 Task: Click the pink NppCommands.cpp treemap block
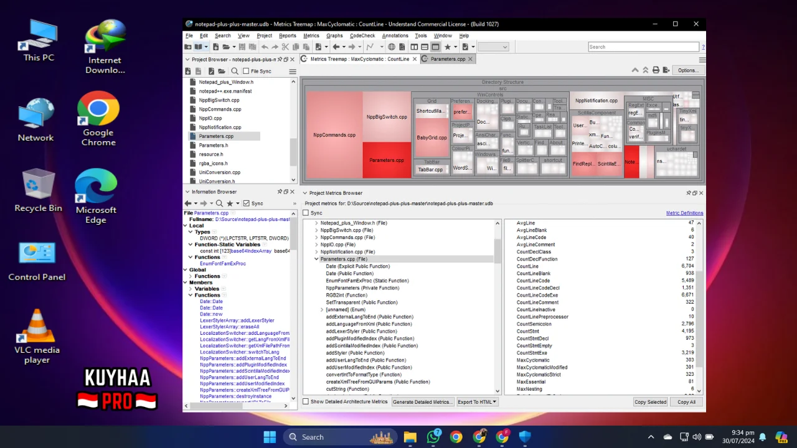point(334,135)
